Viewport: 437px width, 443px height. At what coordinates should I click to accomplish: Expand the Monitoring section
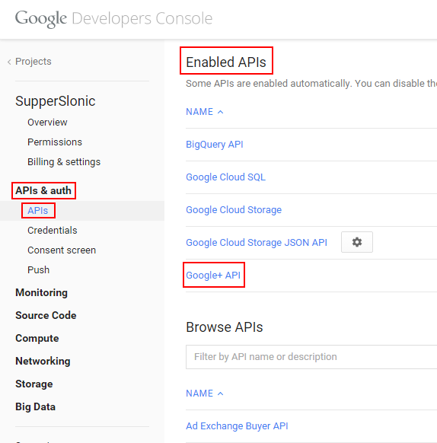click(x=42, y=293)
